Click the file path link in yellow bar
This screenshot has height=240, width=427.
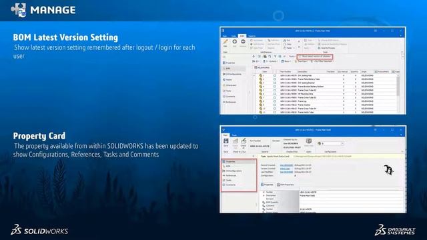[322, 157]
